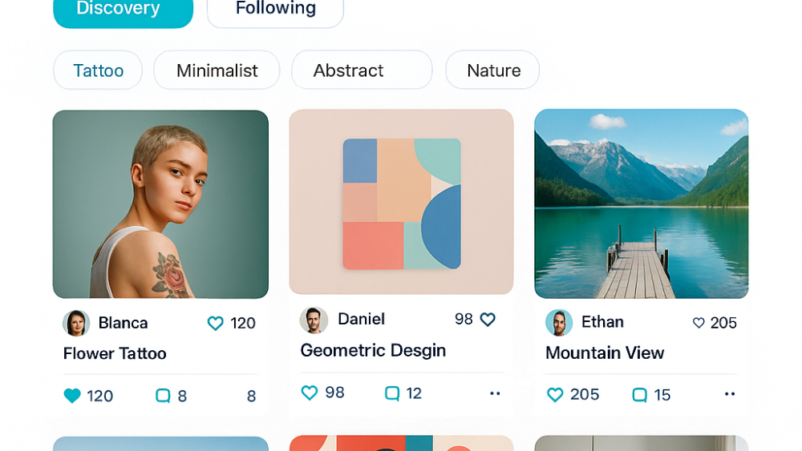Image resolution: width=802 pixels, height=451 pixels.
Task: Switch to the Following tab
Action: 275,10
